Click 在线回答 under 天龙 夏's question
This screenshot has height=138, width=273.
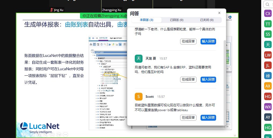coord(188,79)
